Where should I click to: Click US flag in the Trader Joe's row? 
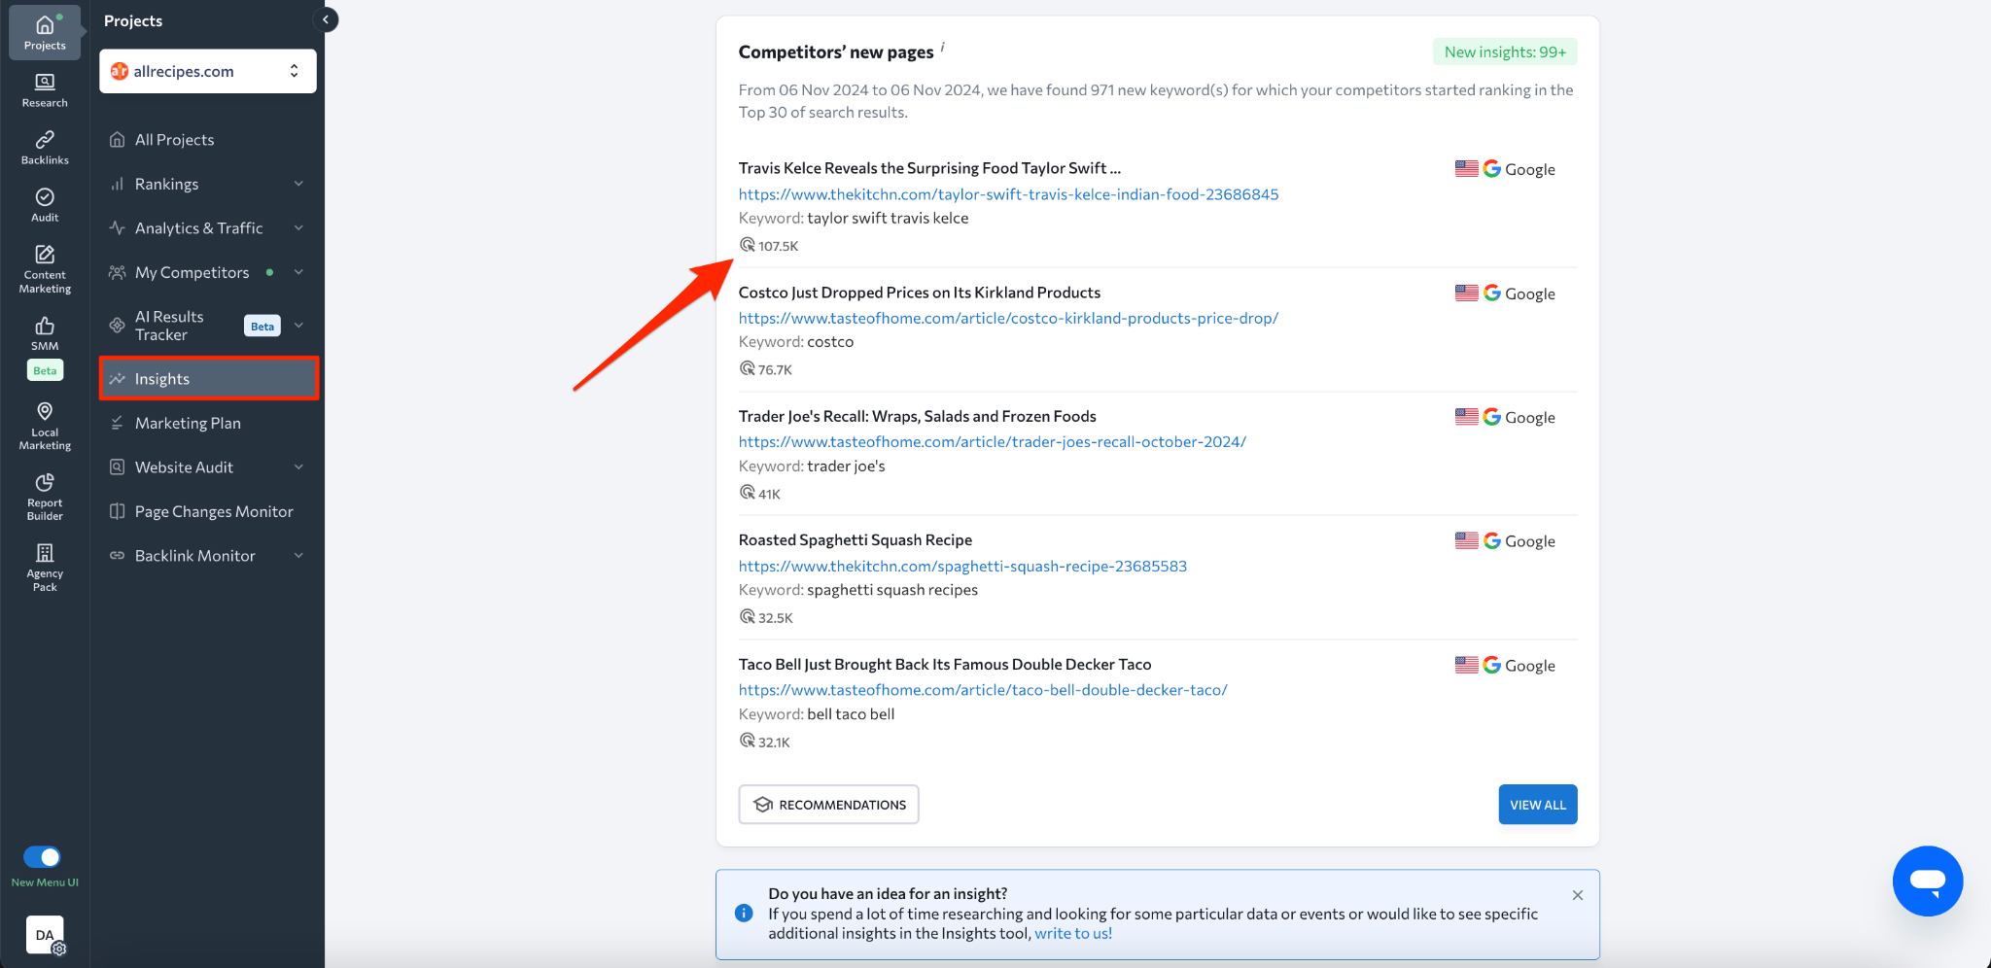click(x=1466, y=416)
